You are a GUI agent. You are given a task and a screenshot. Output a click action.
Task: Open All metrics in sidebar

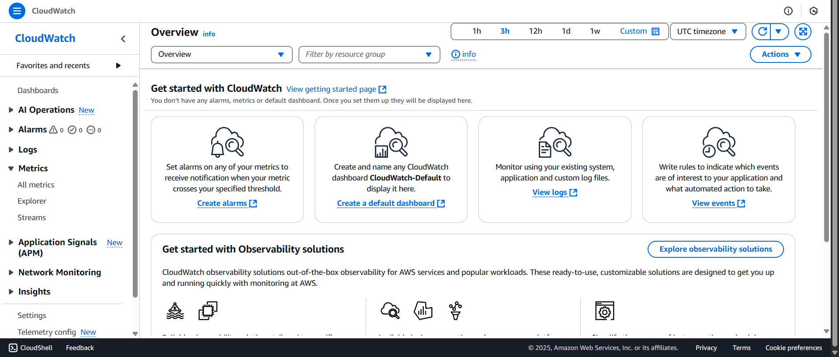coord(36,185)
